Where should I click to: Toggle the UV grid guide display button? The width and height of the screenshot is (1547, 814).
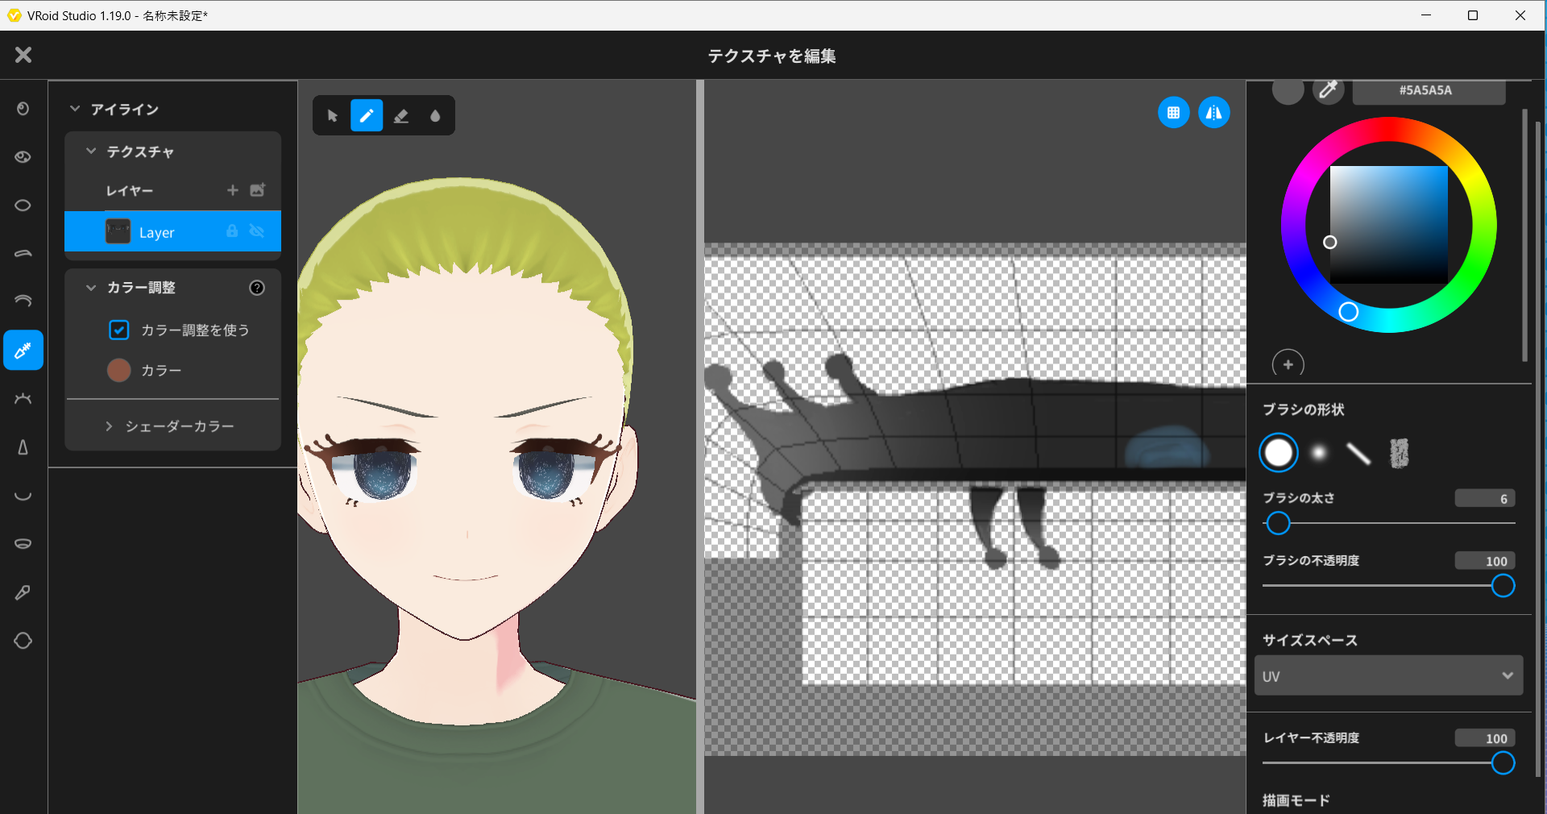1173,113
